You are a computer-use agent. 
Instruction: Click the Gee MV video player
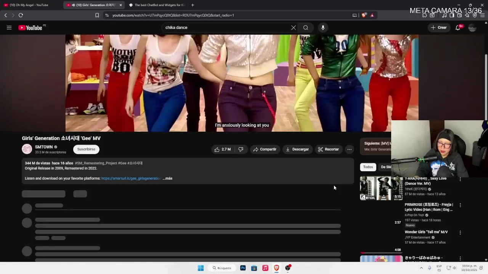click(242, 83)
